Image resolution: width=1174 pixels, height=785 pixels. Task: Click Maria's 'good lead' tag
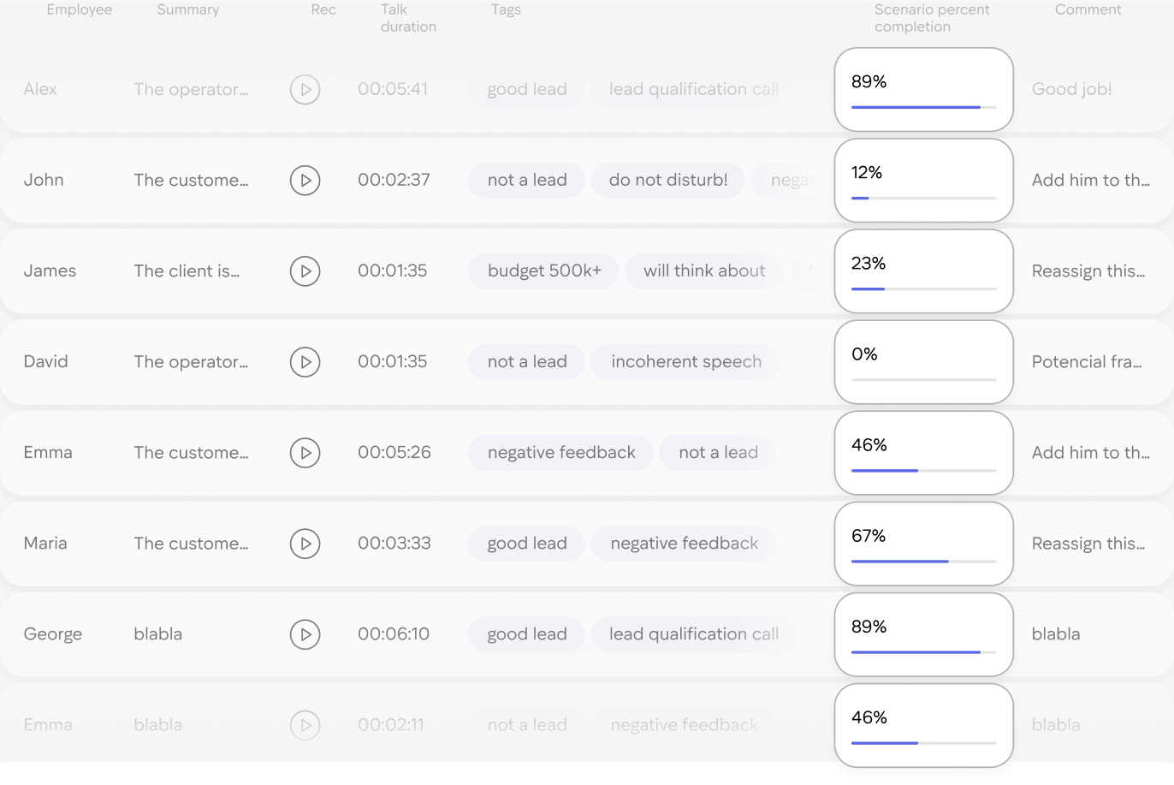coord(527,544)
